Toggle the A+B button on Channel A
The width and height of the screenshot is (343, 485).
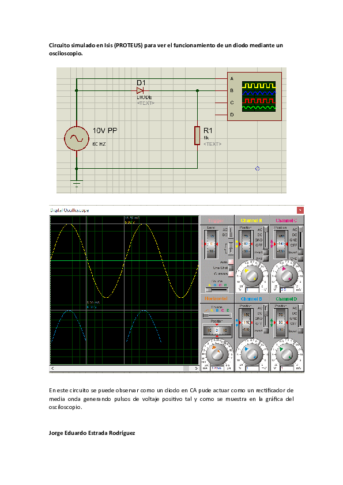tap(266, 259)
